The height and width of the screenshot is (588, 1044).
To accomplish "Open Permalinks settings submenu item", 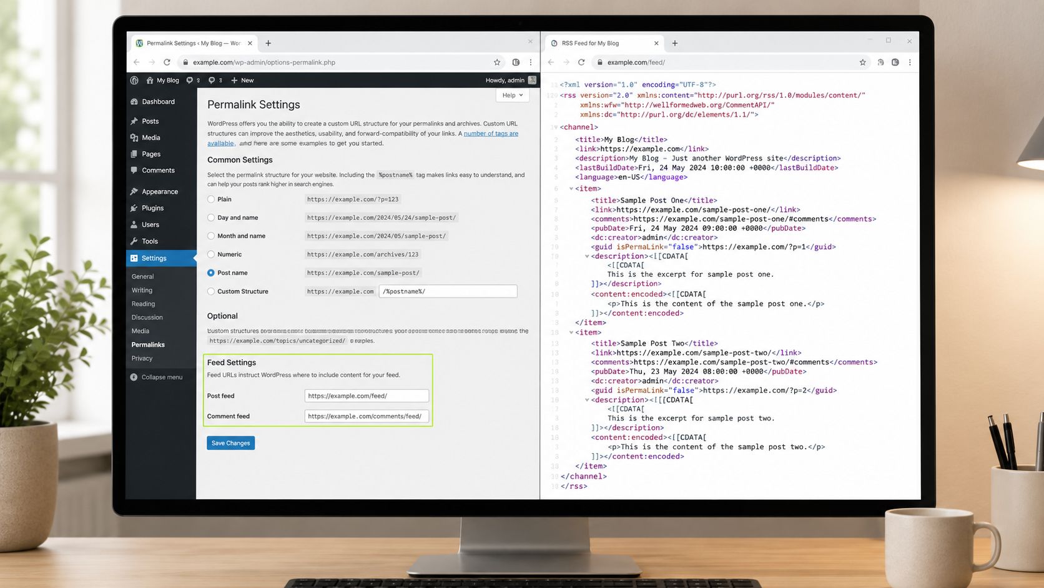I will [x=148, y=344].
